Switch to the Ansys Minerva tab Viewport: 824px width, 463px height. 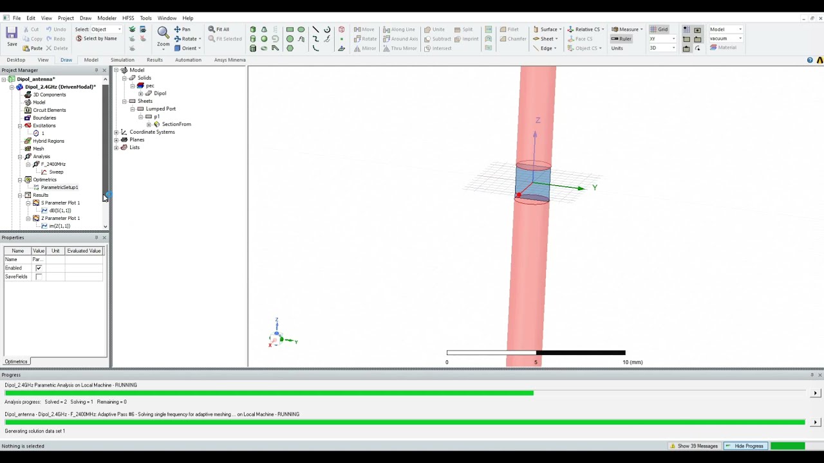(x=230, y=60)
